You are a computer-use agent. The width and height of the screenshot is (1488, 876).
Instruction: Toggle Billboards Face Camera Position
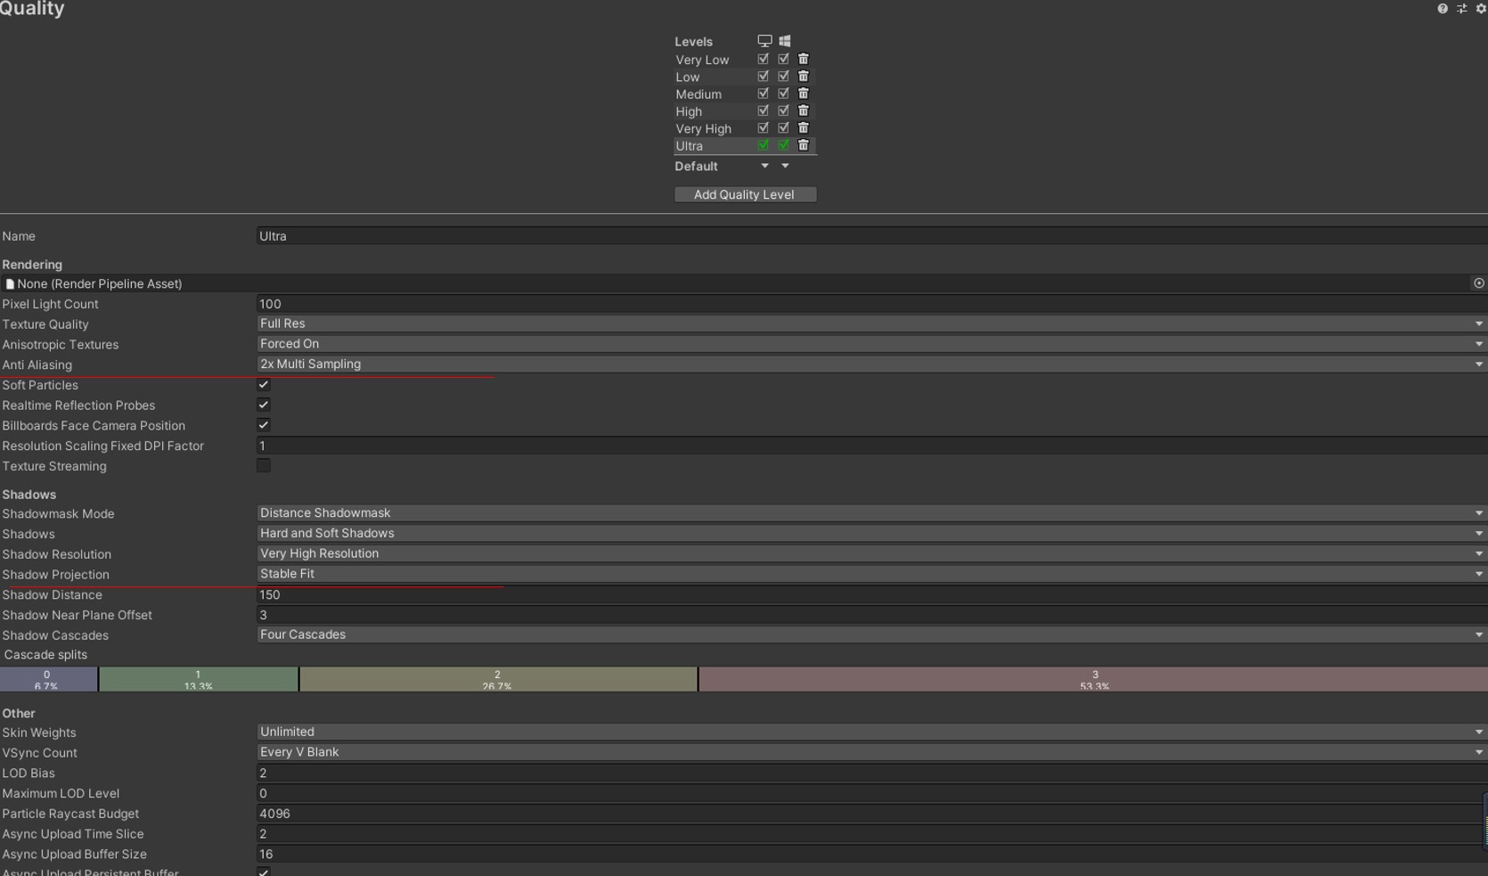264,425
